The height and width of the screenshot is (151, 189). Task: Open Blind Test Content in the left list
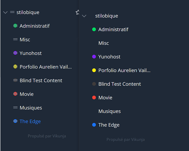pyautogui.click(x=41, y=80)
